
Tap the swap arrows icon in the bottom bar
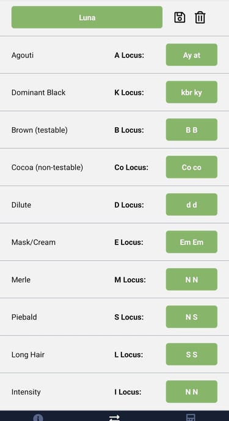pyautogui.click(x=114, y=418)
